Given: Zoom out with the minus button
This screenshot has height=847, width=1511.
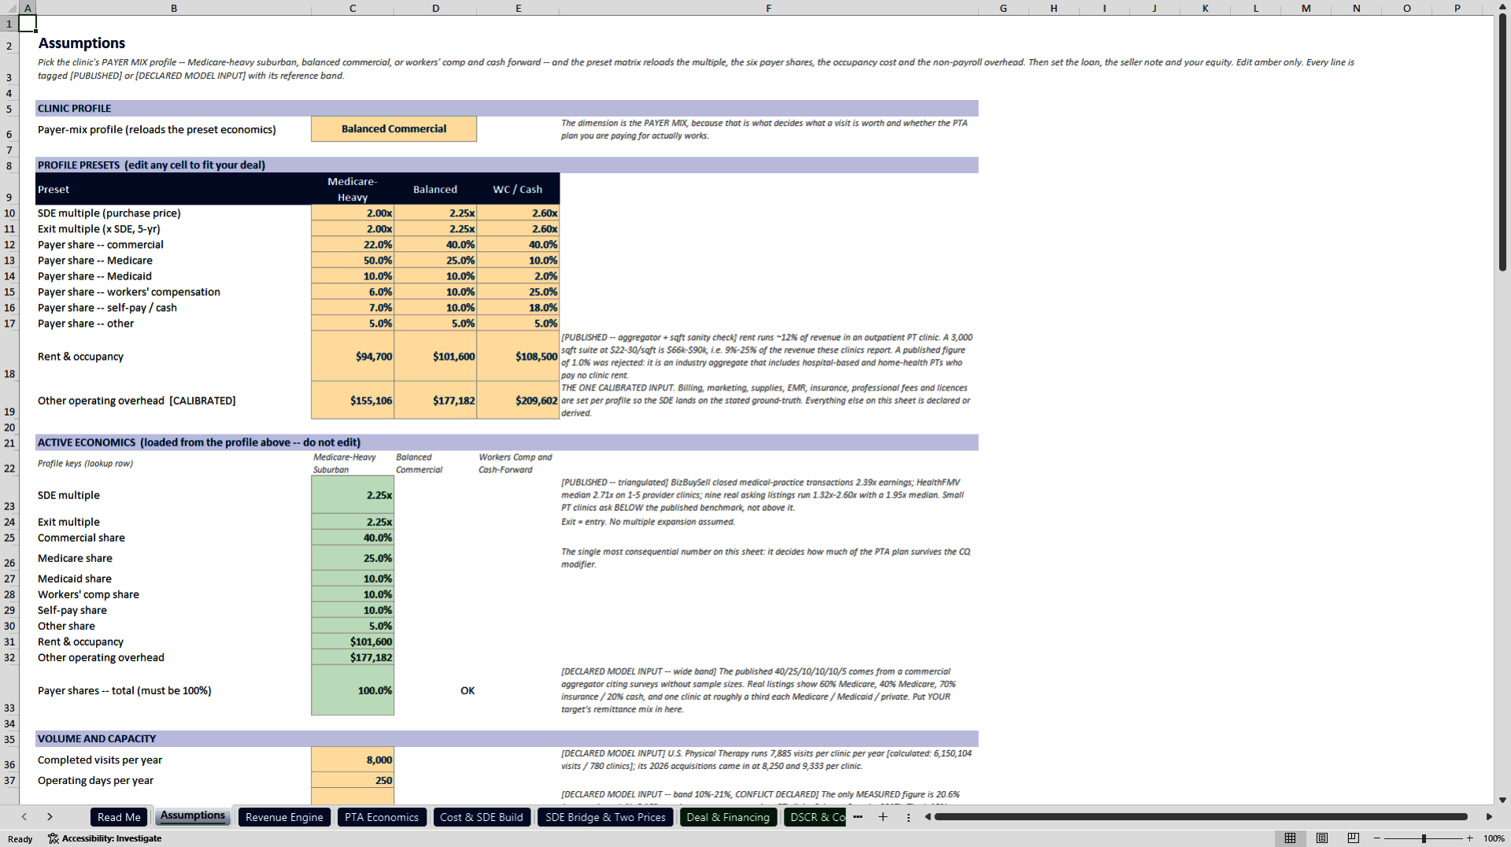Looking at the screenshot, I should coord(1377,838).
